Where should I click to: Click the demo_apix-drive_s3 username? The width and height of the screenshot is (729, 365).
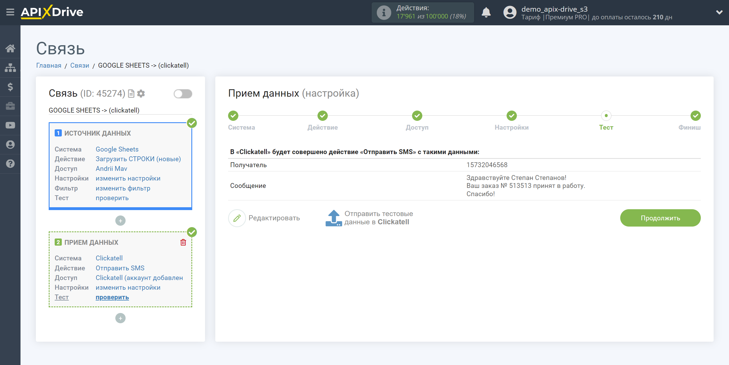click(554, 9)
